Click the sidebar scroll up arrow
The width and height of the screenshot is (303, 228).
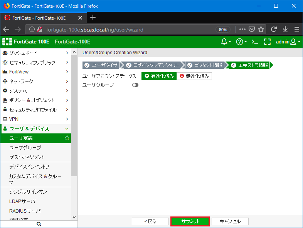click(x=74, y=52)
